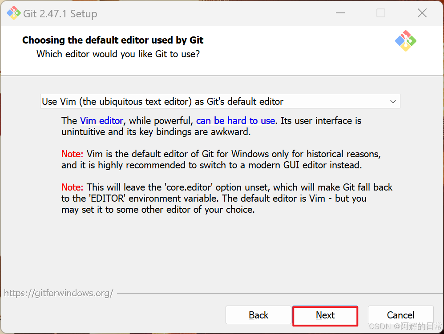Screen dimensions: 444x334
Task: Click the Next button
Action: [325, 315]
